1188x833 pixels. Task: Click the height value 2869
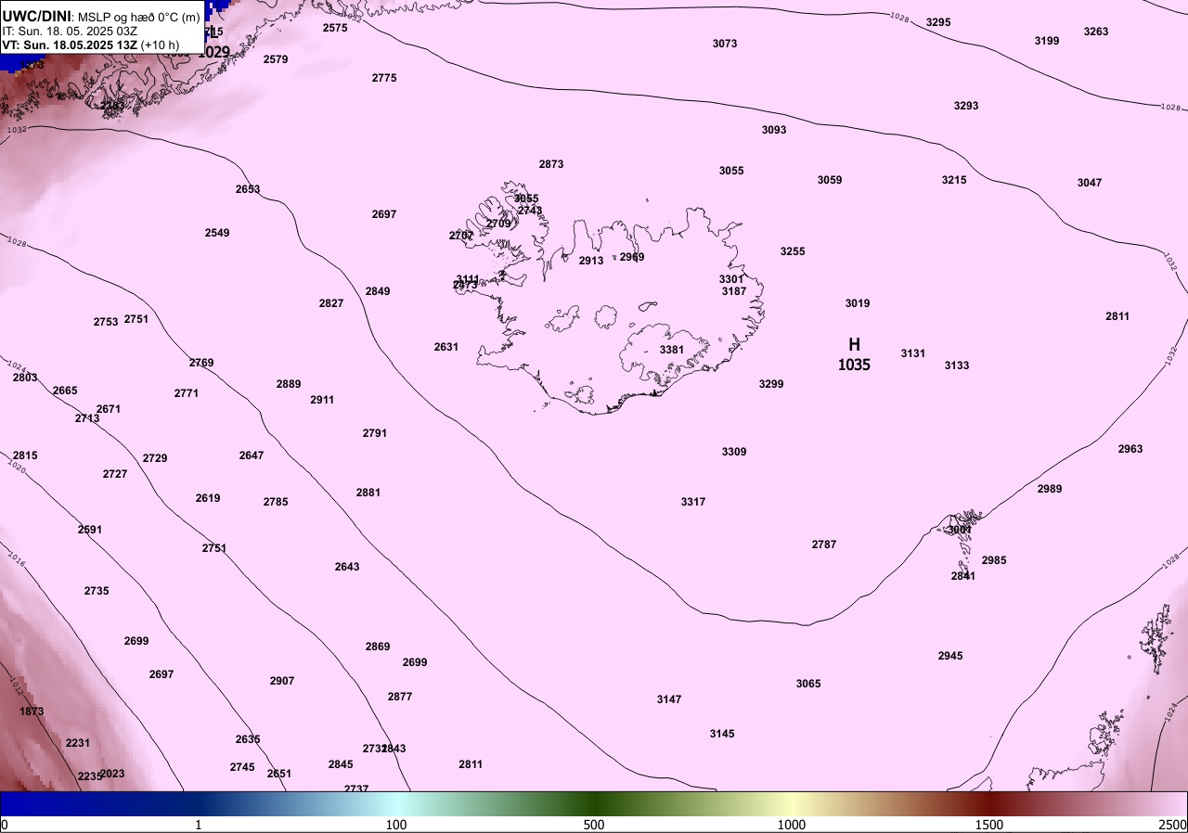pos(378,647)
